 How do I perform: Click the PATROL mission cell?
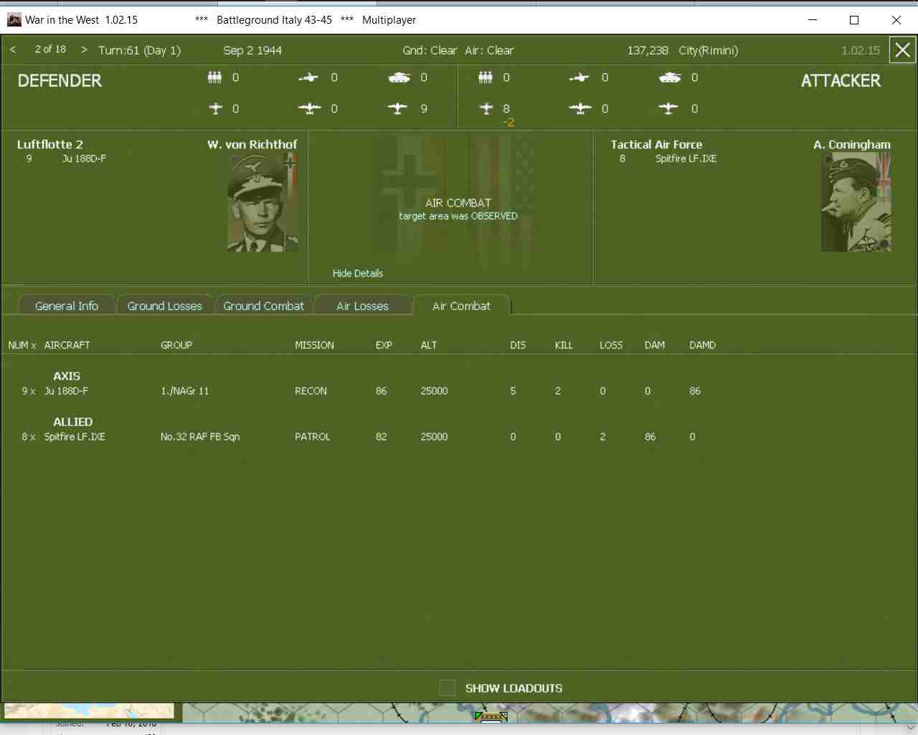point(312,437)
